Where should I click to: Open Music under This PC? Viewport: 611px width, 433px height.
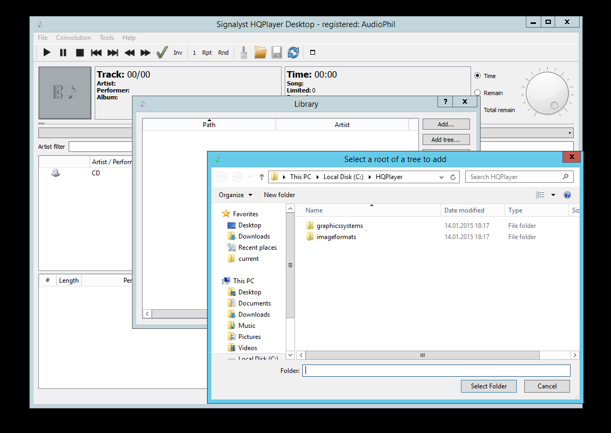(241, 326)
